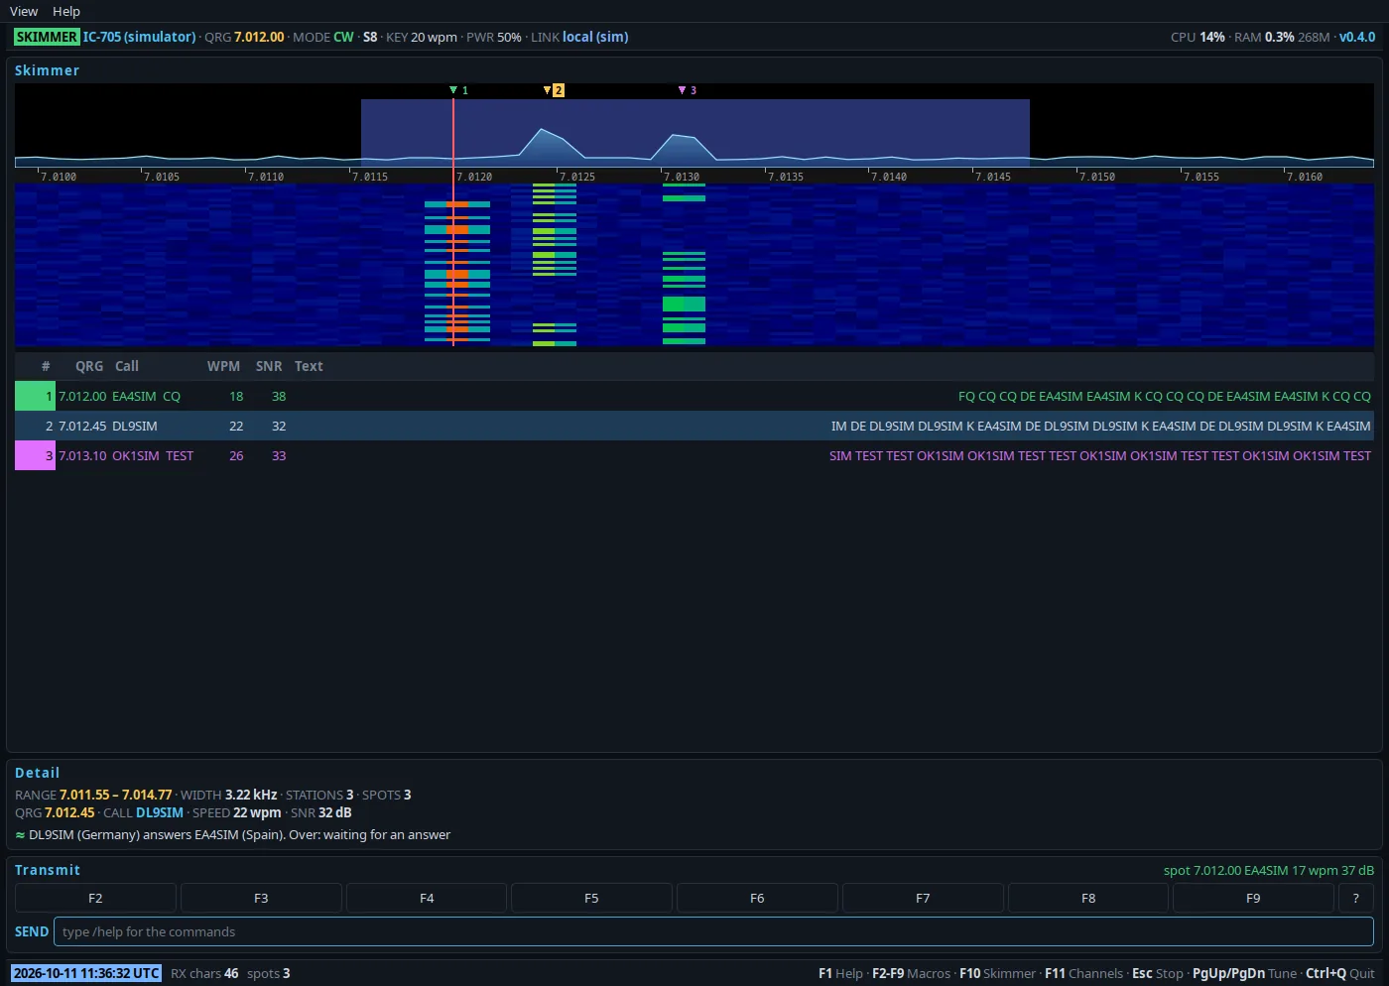Click the green swatch of row 1
This screenshot has width=1389, height=986.
click(35, 396)
